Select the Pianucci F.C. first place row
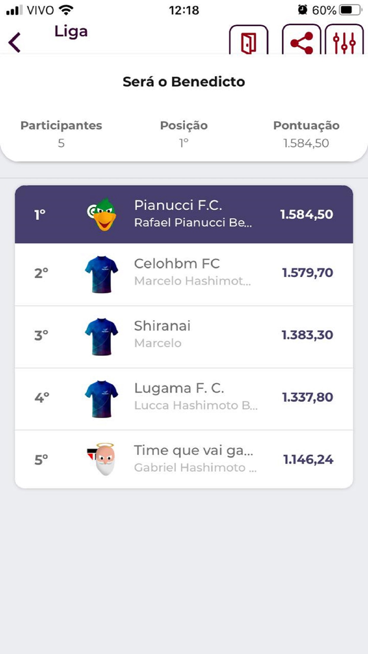Image resolution: width=368 pixels, height=654 pixels. (x=184, y=212)
